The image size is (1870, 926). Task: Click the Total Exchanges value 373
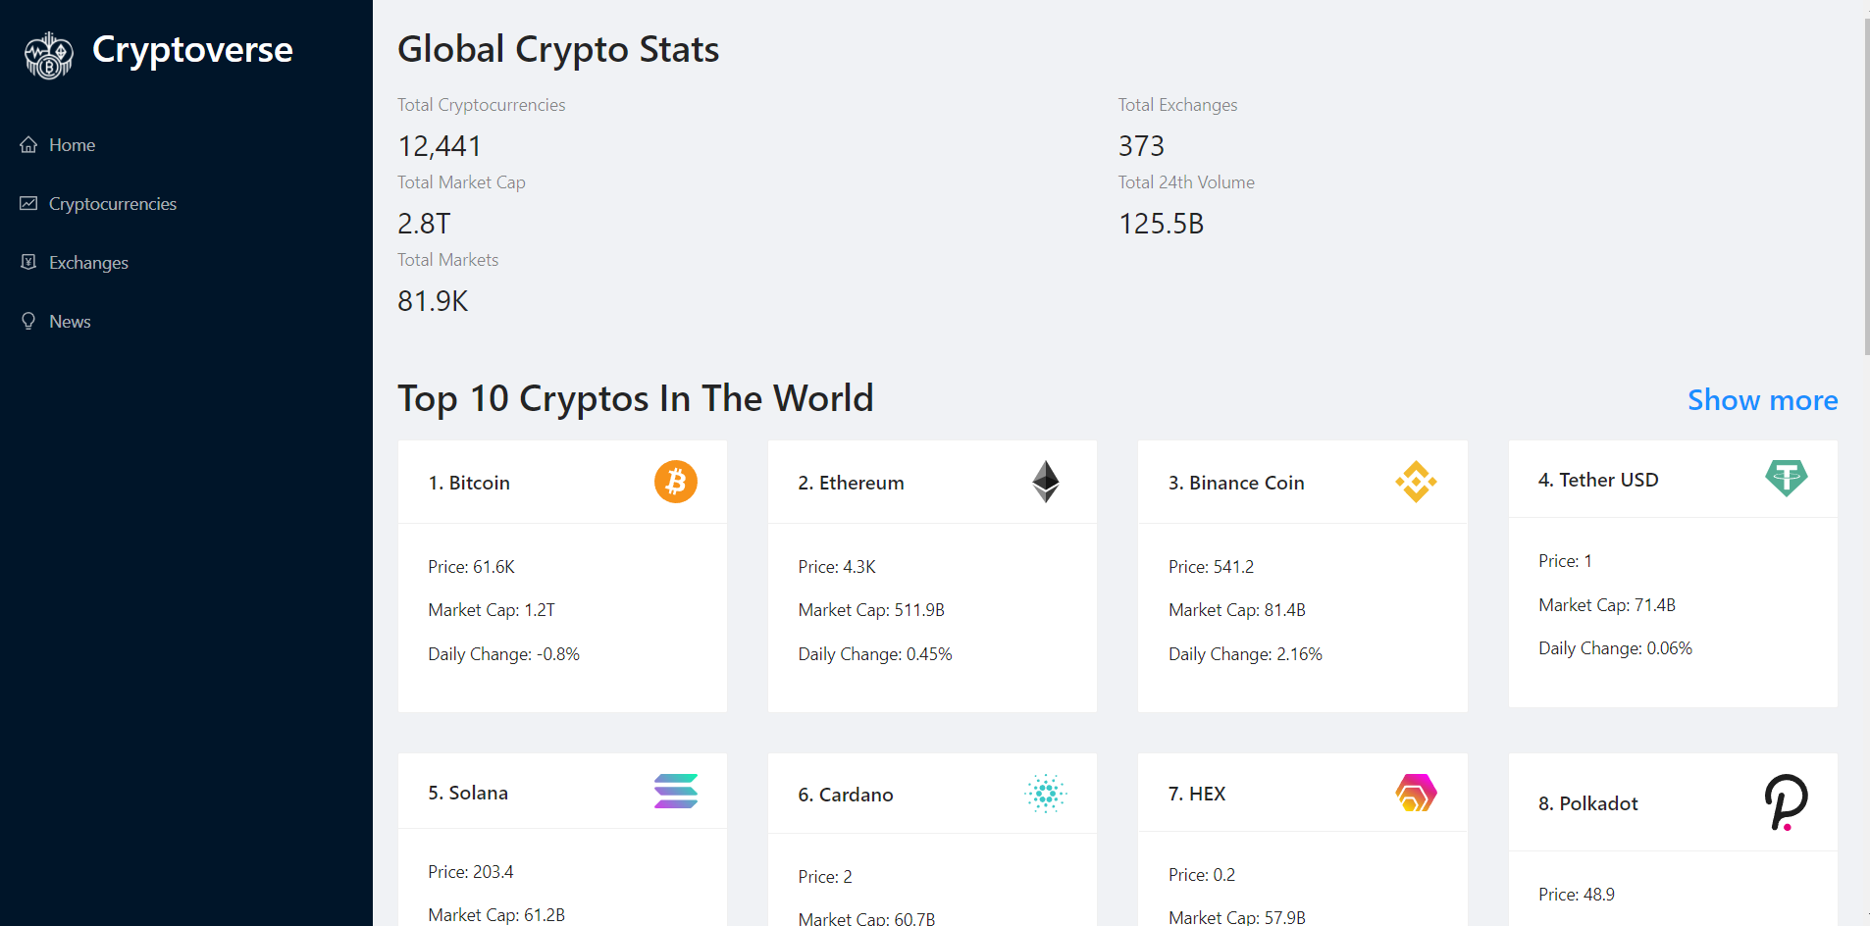1141,146
